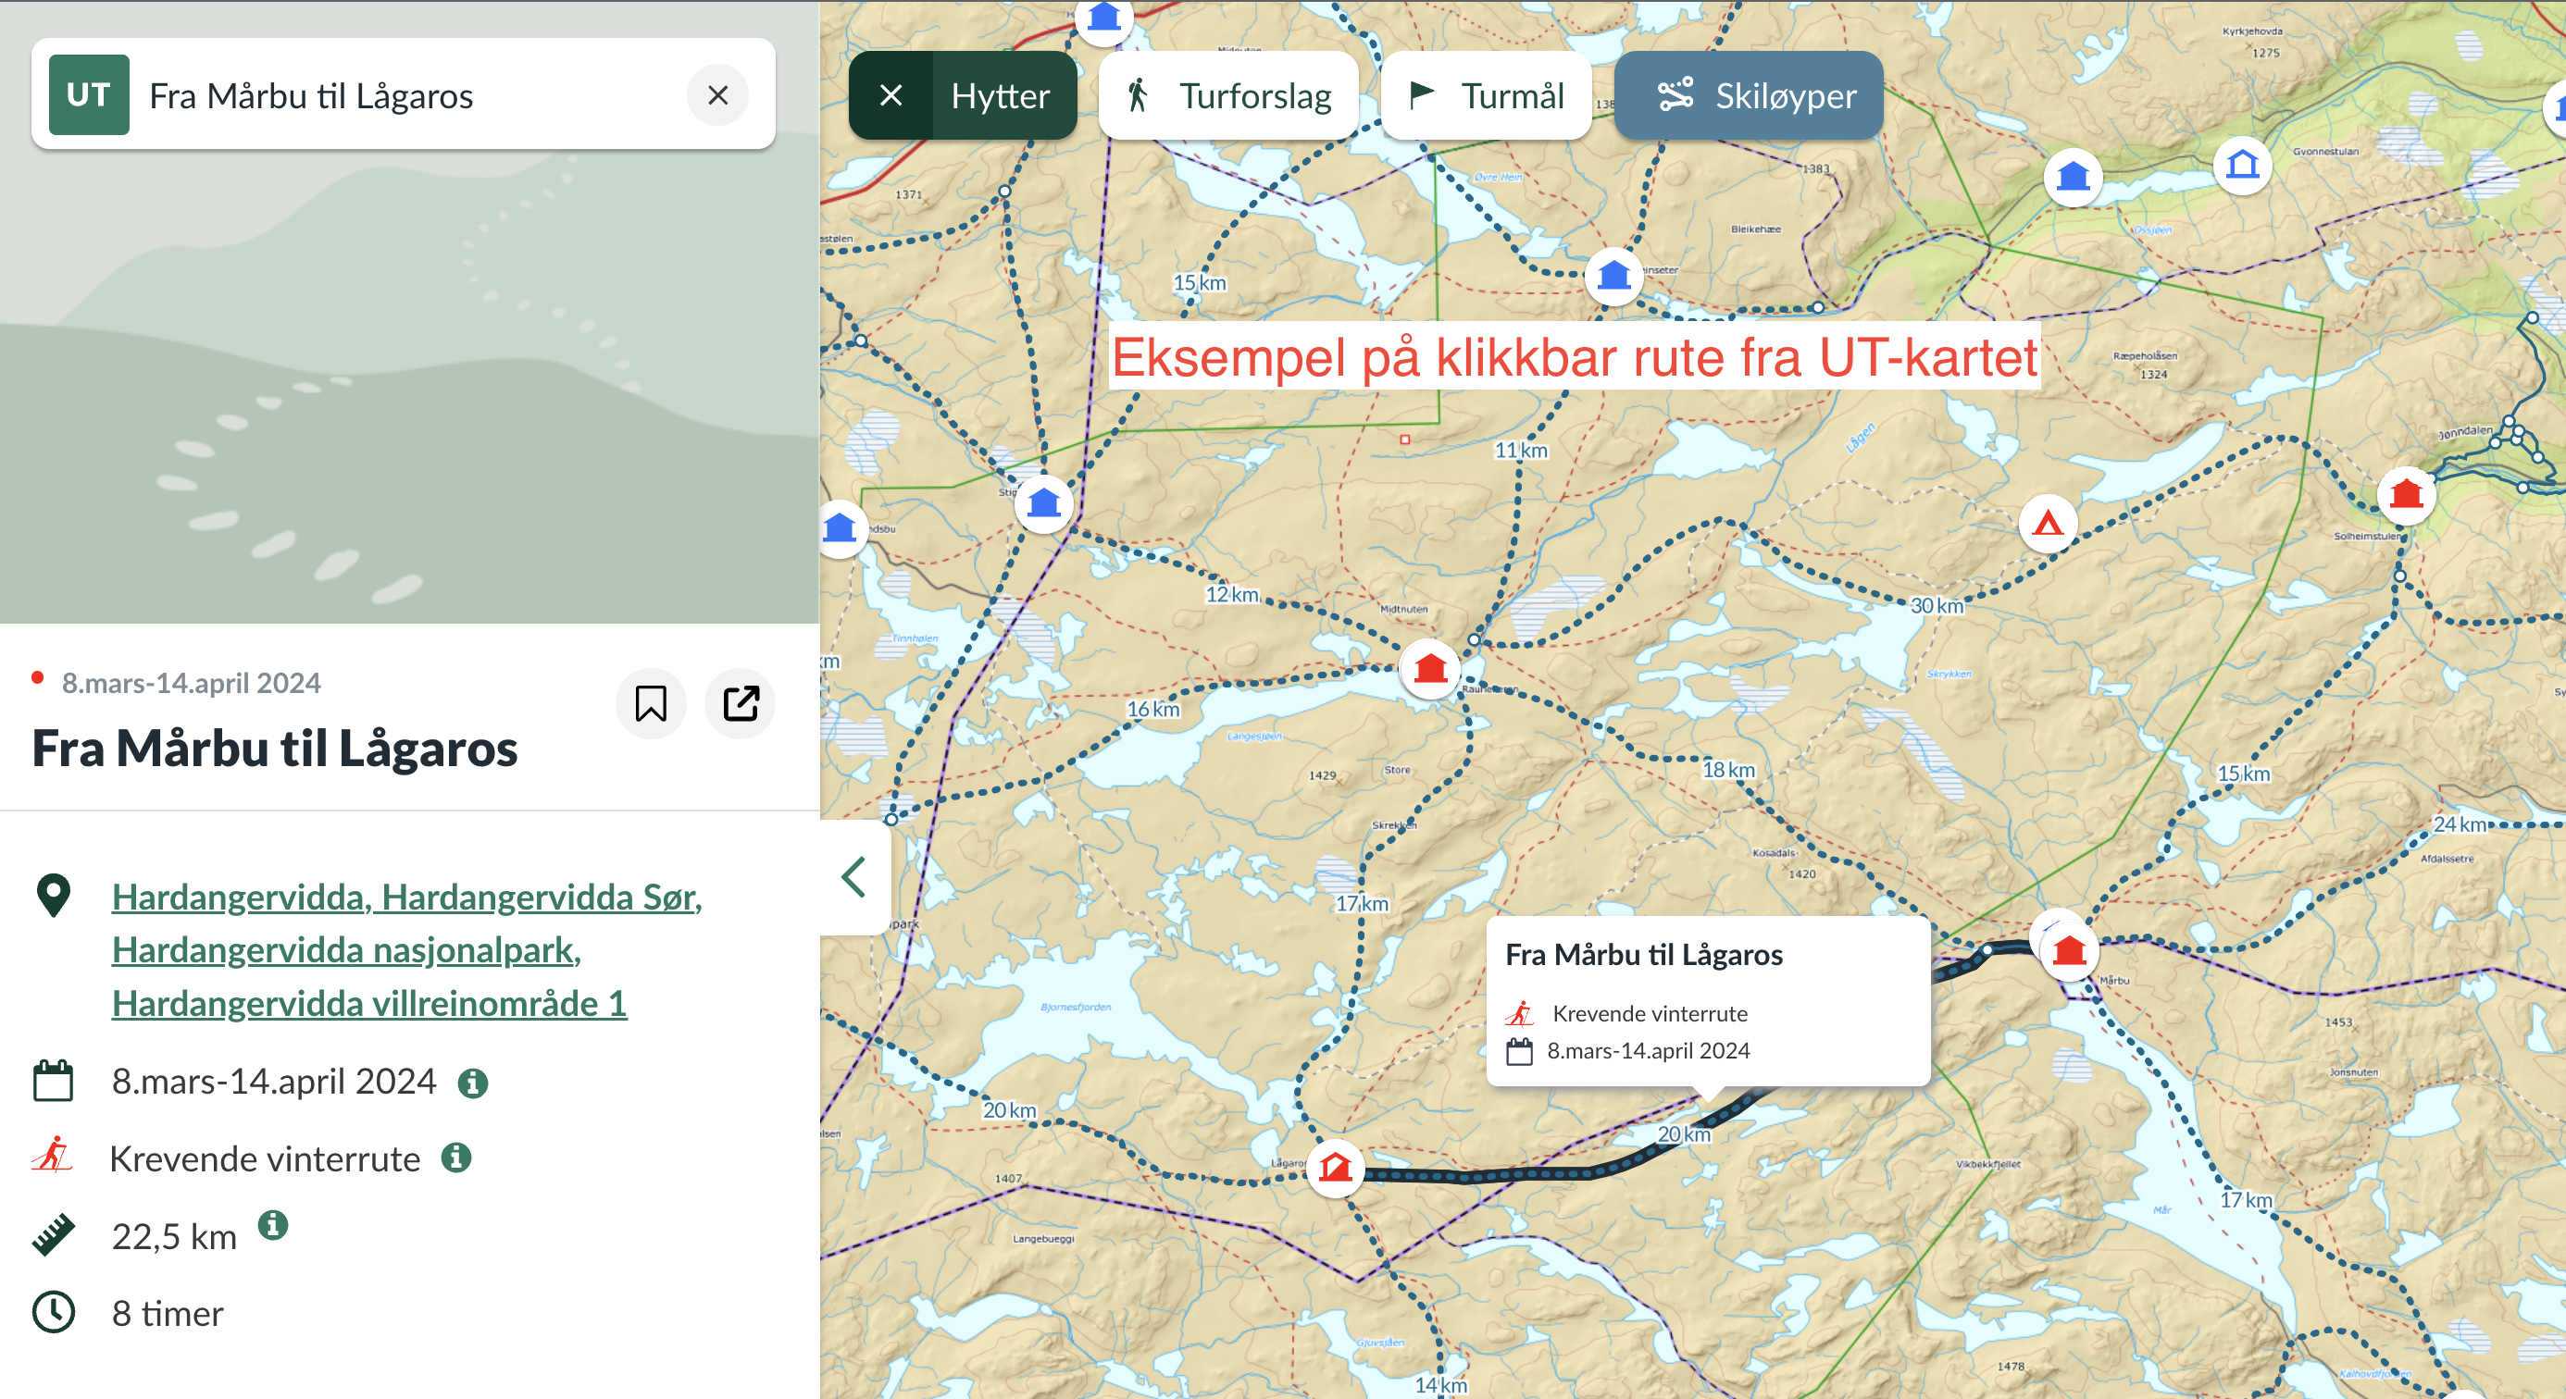Show info about the date 8.mars-14.april 2024
The height and width of the screenshot is (1399, 2566).
pyautogui.click(x=472, y=1083)
